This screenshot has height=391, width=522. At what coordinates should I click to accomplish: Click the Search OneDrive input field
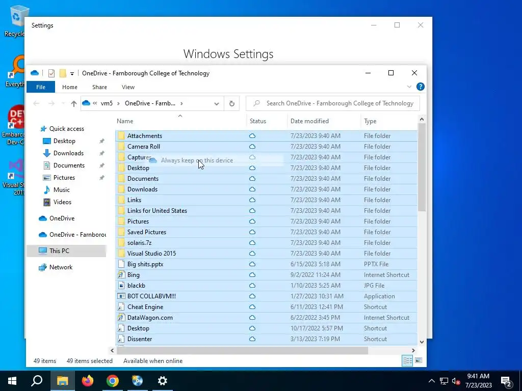333,103
